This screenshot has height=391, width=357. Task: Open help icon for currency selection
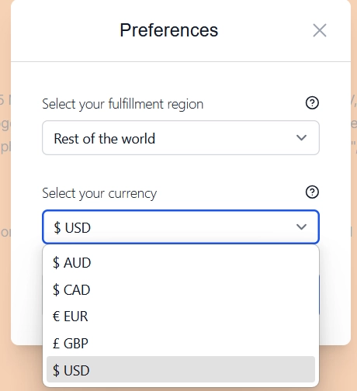(x=312, y=192)
